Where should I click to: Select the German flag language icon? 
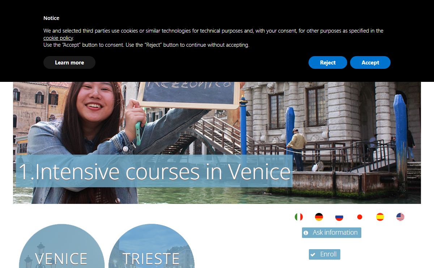click(x=319, y=217)
